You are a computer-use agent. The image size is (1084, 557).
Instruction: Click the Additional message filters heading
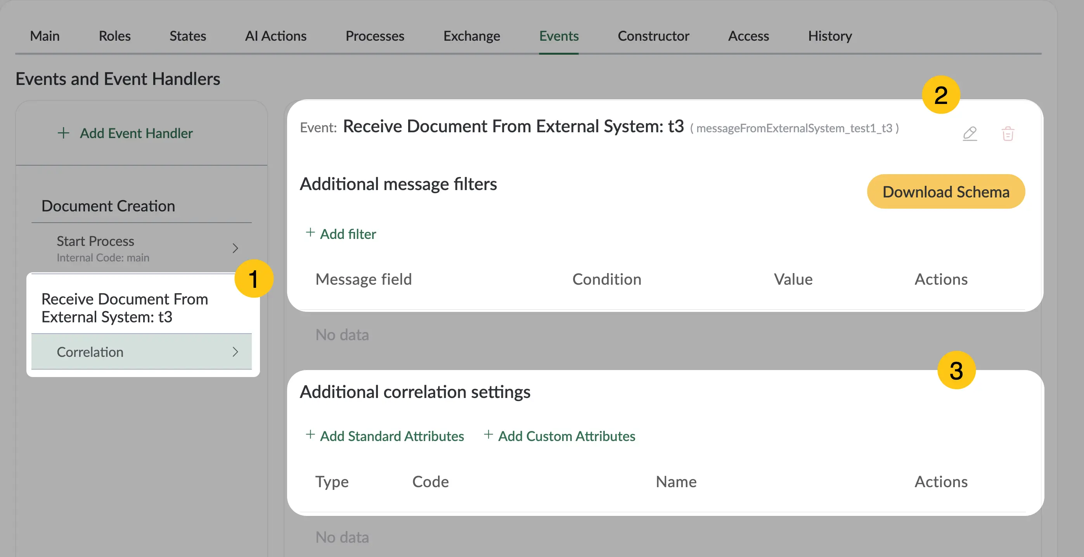(x=398, y=184)
